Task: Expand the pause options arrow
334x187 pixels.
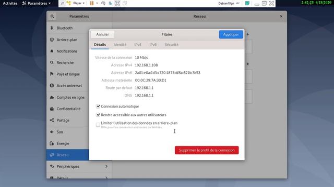Action: (x=97, y=3)
